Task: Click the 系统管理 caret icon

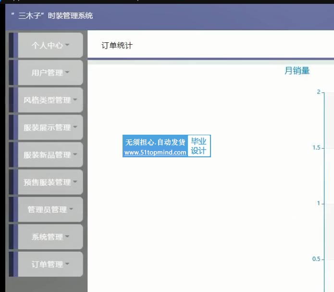Action: coord(67,237)
